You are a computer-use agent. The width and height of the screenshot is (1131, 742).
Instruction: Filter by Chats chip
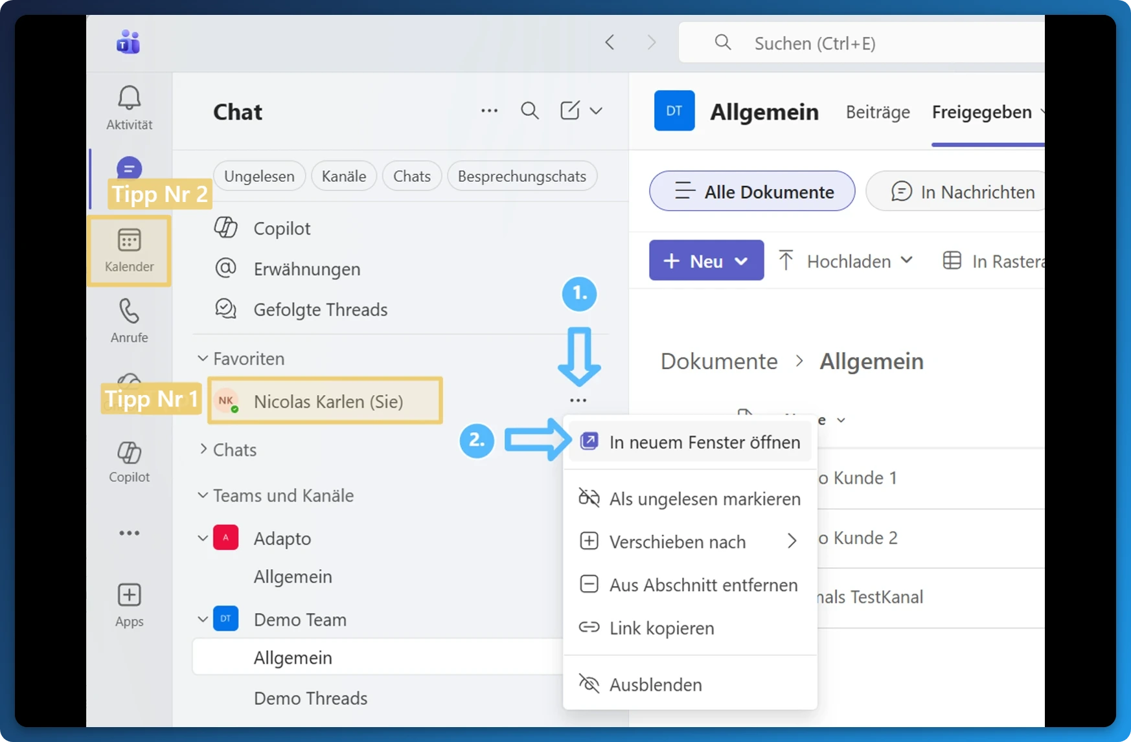412,176
